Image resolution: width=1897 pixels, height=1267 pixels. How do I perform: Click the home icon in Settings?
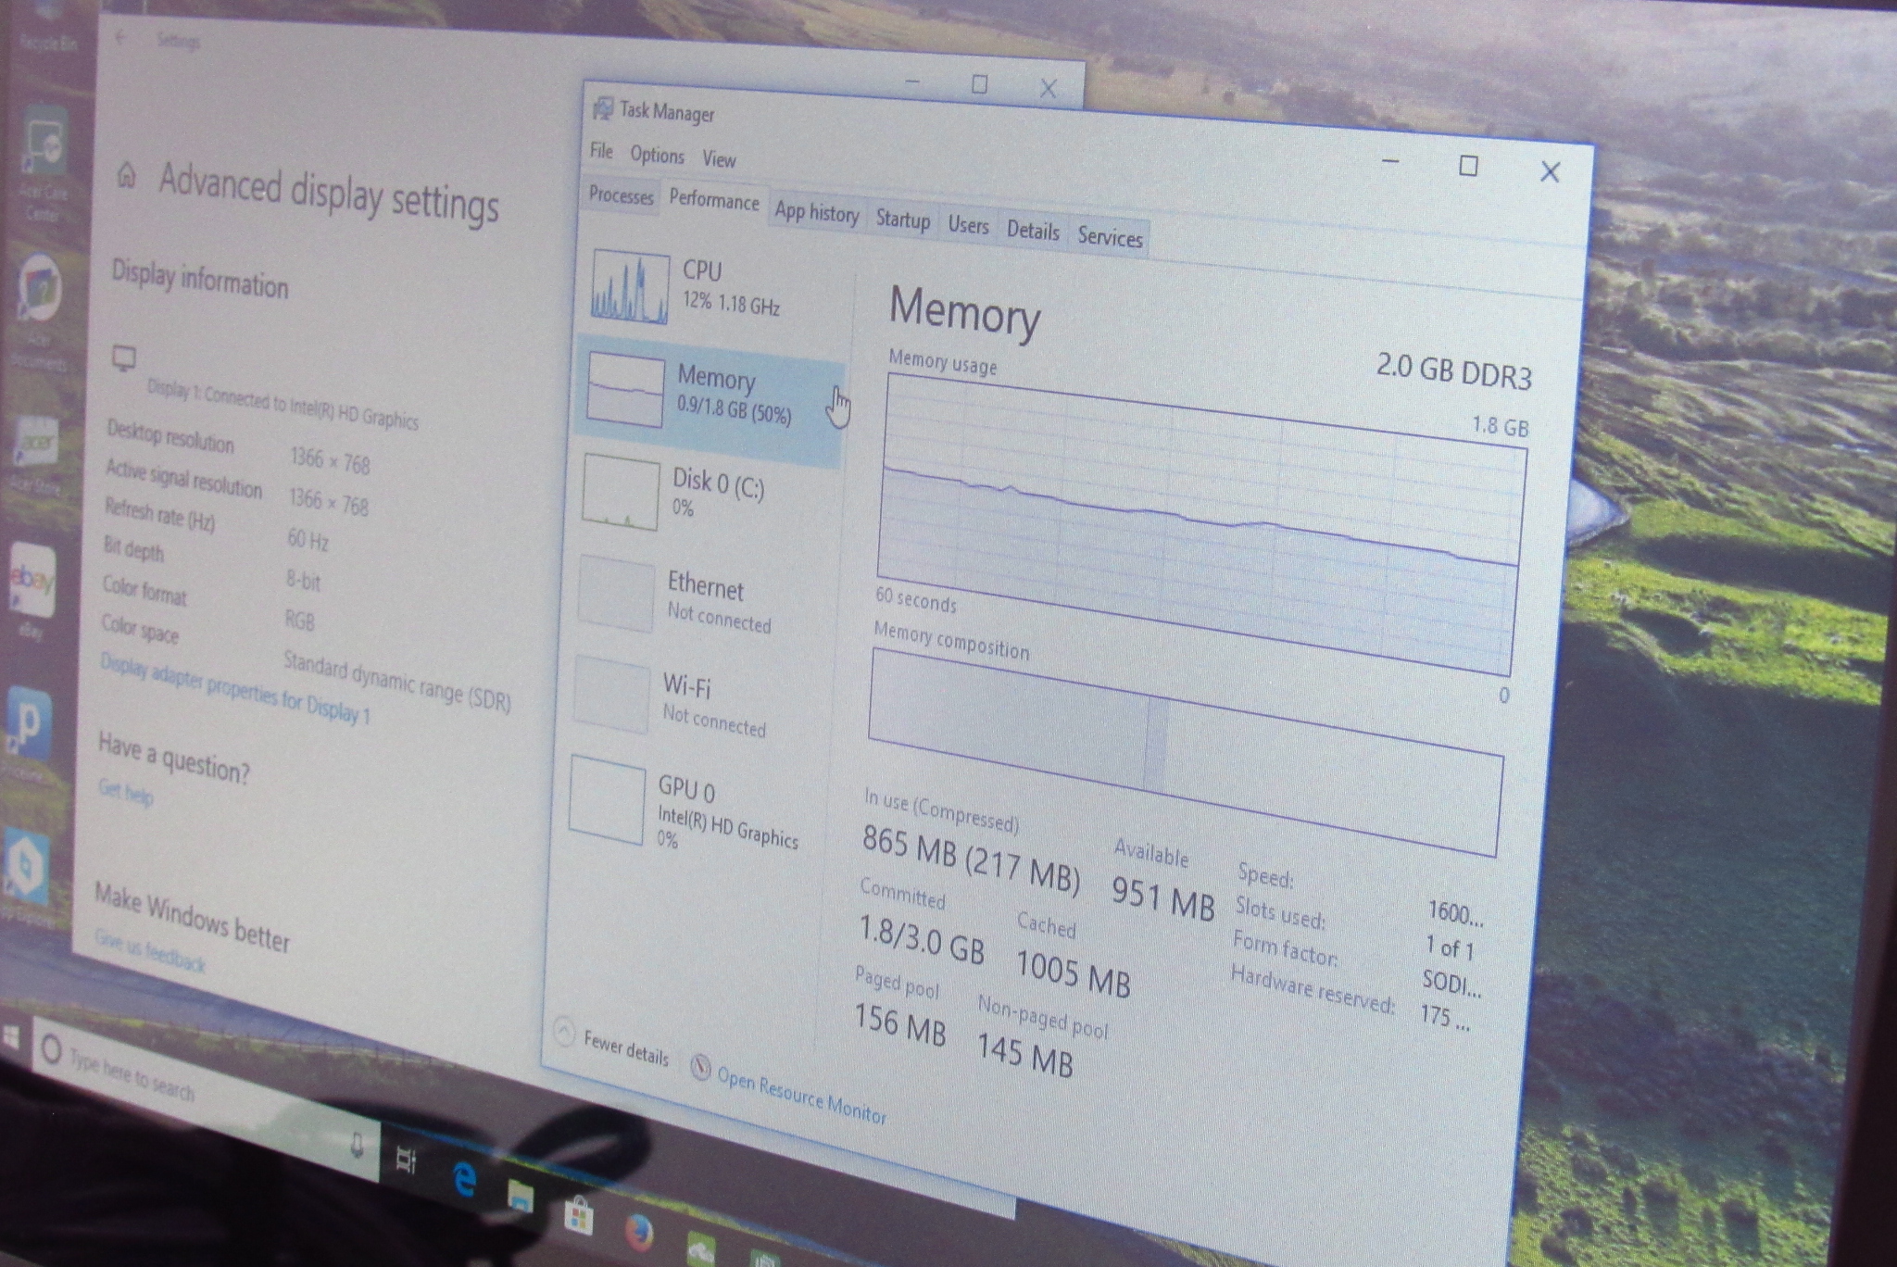(127, 174)
